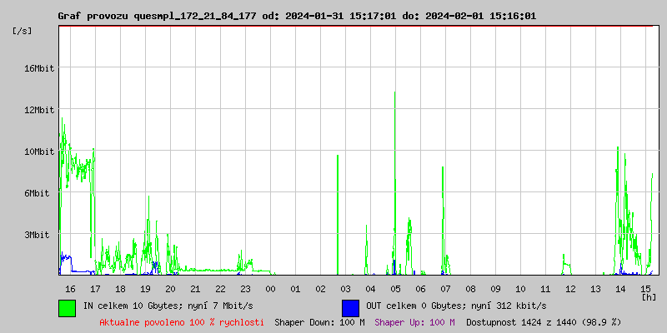This screenshot has height=333, width=667.
Task: Click the '00' midnight hour marker
Action: click(x=270, y=289)
